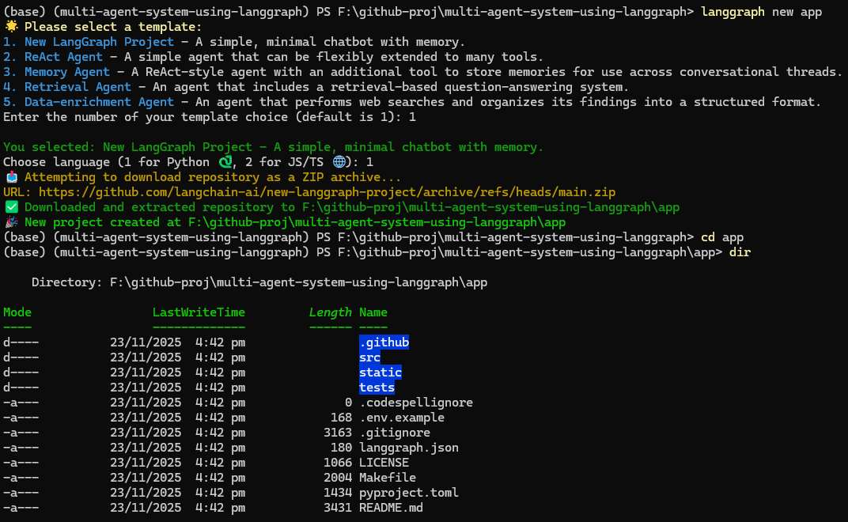Select the highlighted src folder entry

(369, 357)
